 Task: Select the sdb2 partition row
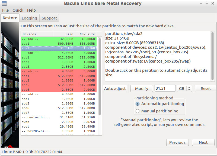pyautogui.click(x=59, y=62)
